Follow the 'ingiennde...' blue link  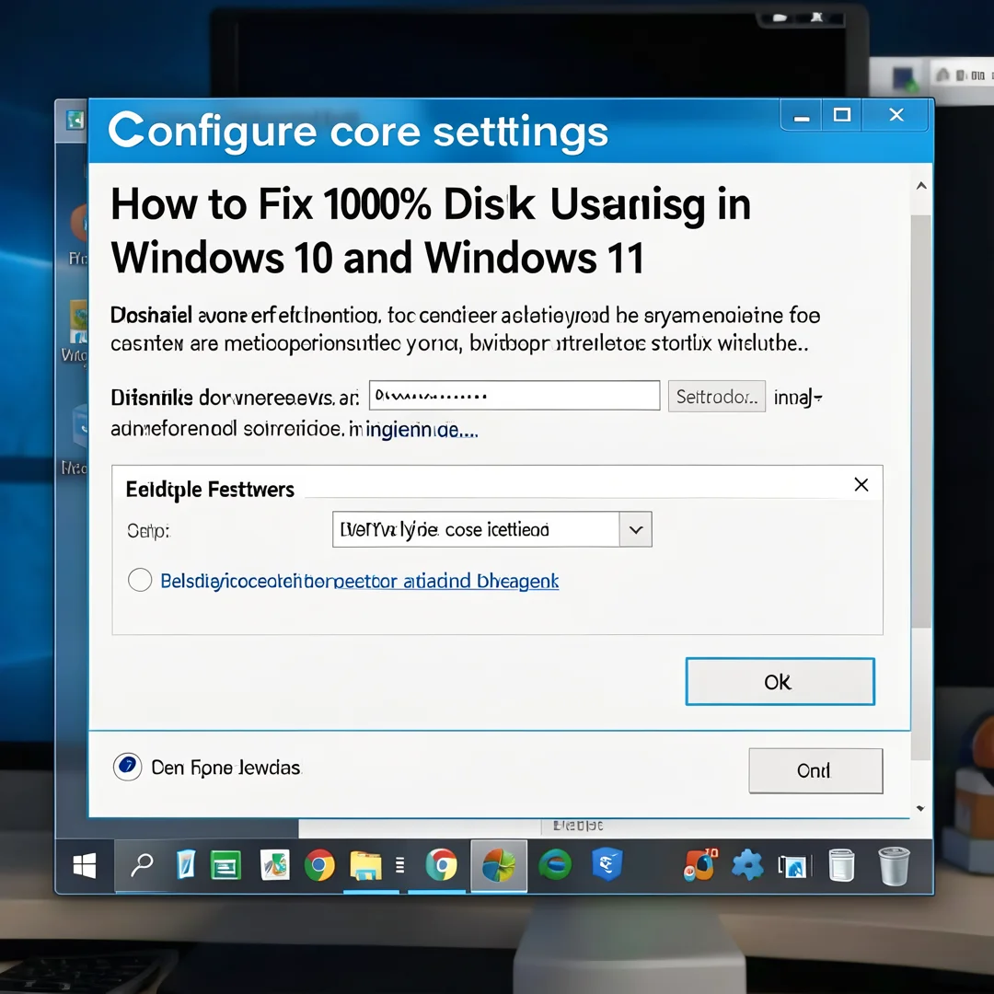tap(422, 430)
